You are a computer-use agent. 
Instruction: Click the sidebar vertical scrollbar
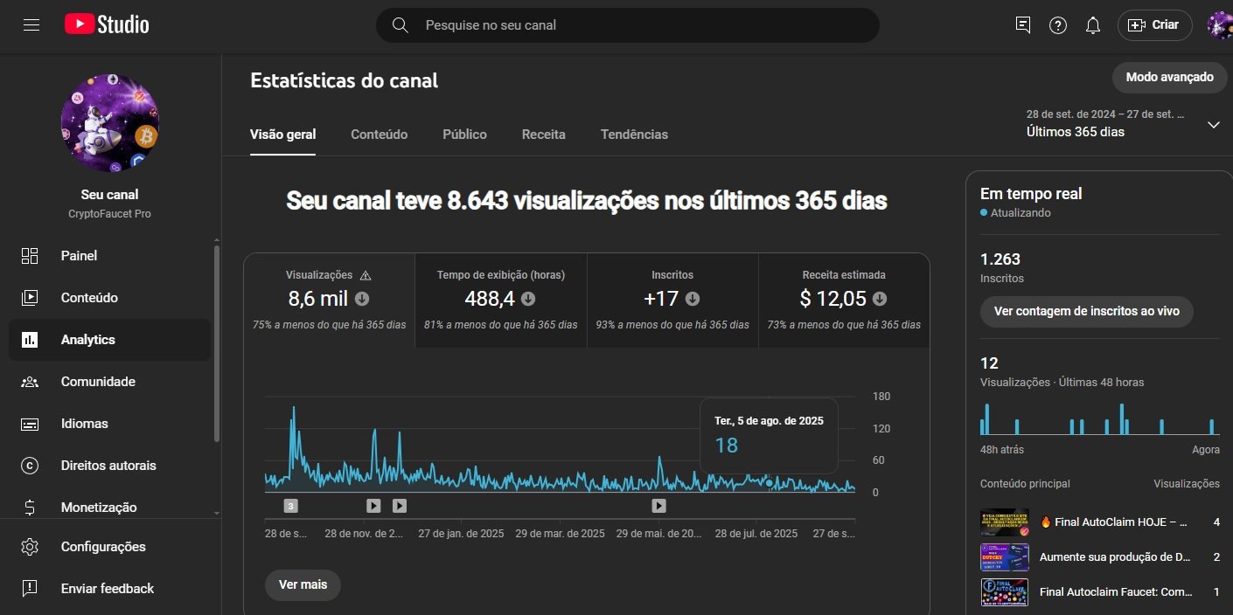217,342
